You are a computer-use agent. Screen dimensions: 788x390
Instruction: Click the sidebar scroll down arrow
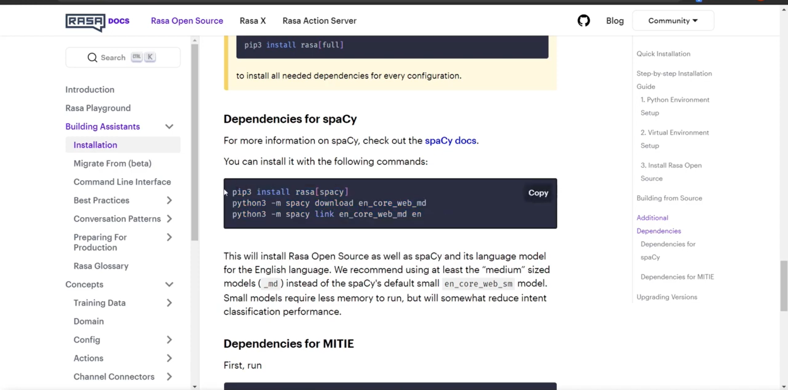195,386
